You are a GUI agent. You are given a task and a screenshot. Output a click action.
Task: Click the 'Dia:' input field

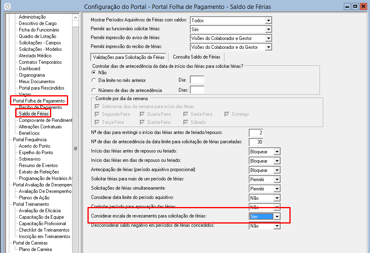pyautogui.click(x=197, y=80)
